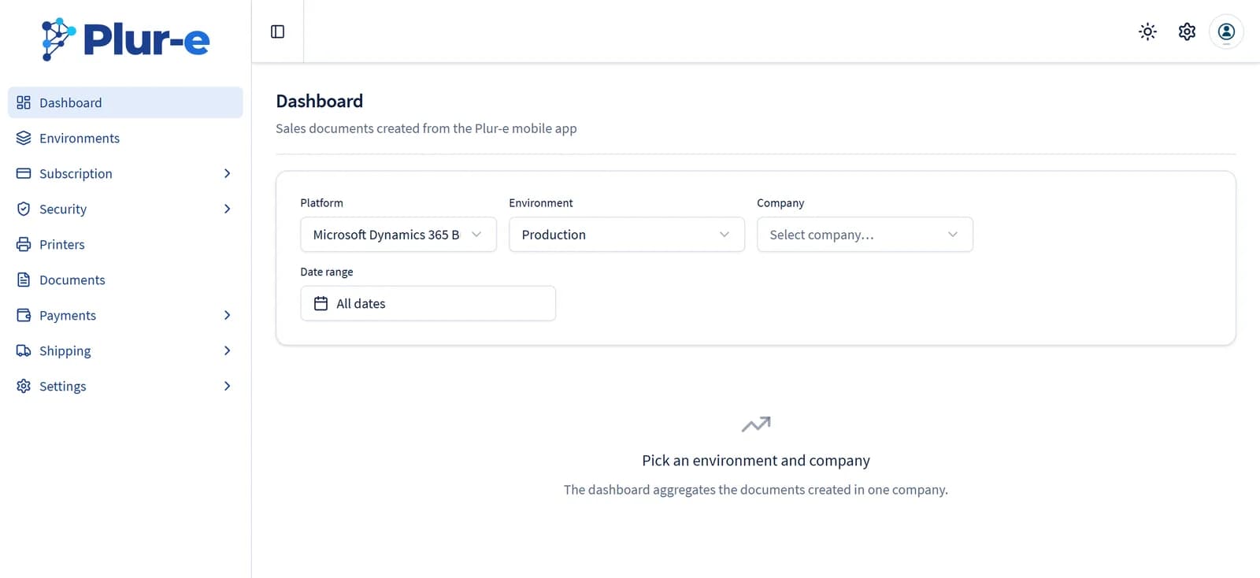1260x578 pixels.
Task: Open the Select company dropdown
Action: [865, 235]
